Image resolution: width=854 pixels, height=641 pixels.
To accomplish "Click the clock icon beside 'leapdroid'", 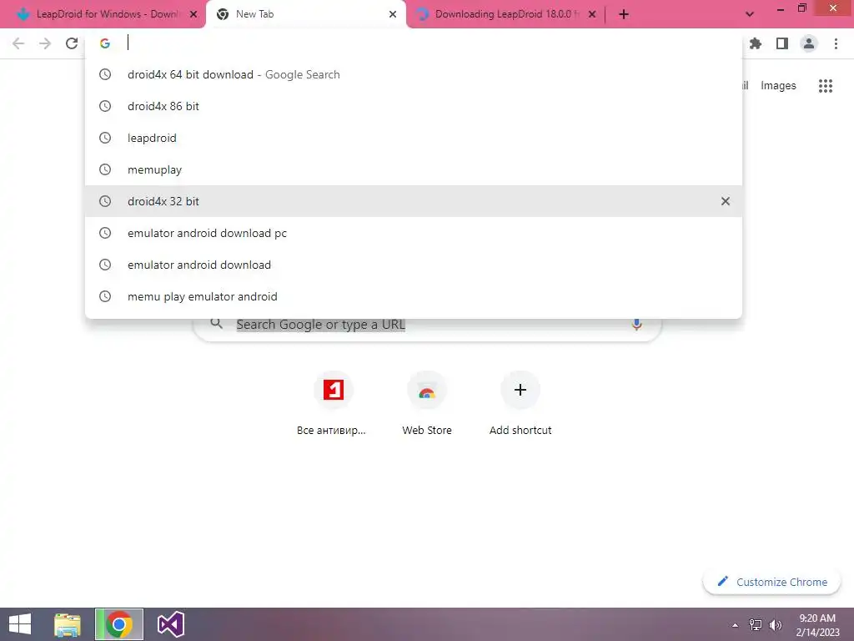I will 105,138.
